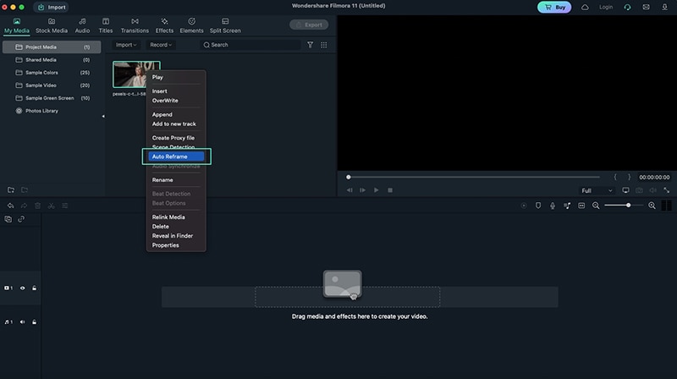The image size is (677, 379).
Task: Open the cloud storage icon in the title bar
Action: (585, 7)
